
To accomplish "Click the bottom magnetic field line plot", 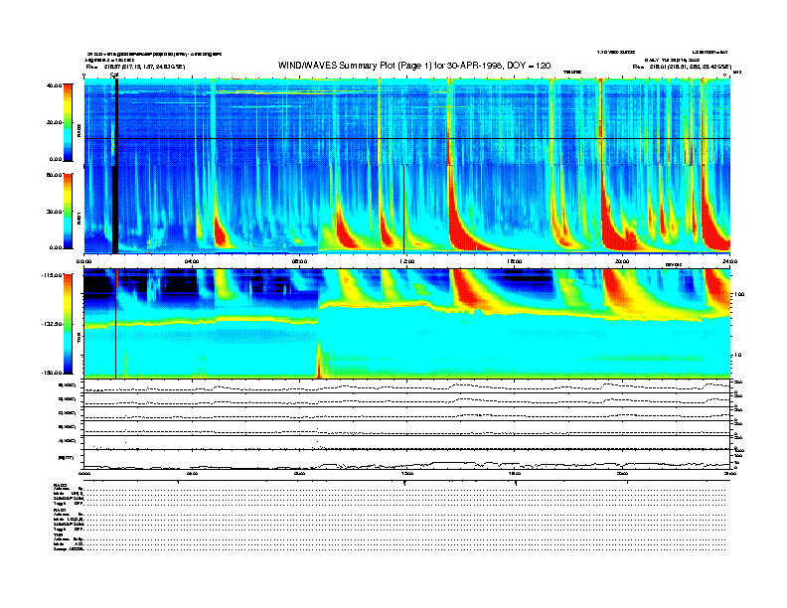I will (x=407, y=460).
